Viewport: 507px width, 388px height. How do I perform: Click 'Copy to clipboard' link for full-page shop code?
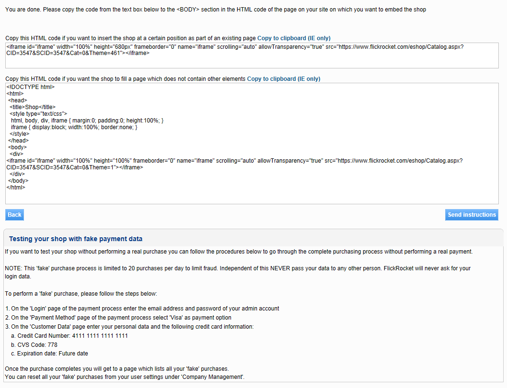click(283, 79)
